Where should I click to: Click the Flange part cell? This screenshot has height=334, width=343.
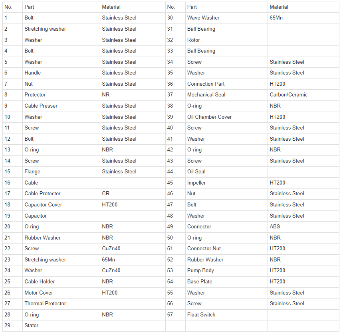click(x=61, y=172)
